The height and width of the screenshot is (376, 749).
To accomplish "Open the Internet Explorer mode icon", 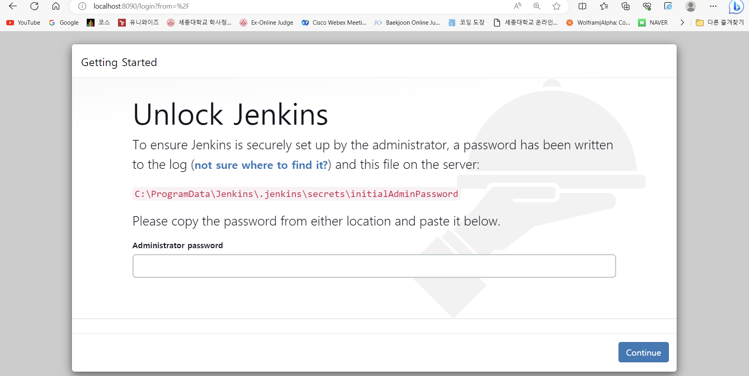I will pyautogui.click(x=669, y=6).
